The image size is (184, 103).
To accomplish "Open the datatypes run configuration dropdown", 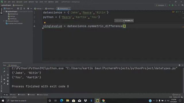I will point(161,5).
